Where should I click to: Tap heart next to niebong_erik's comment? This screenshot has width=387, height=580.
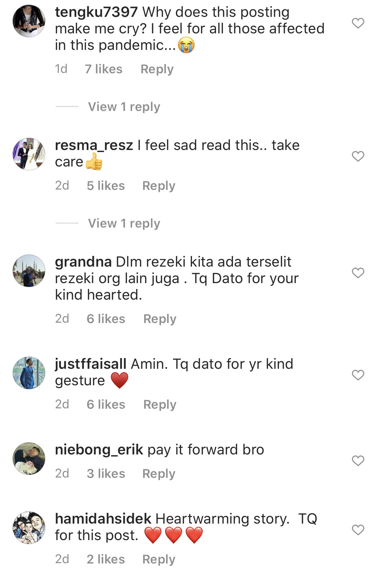click(358, 461)
